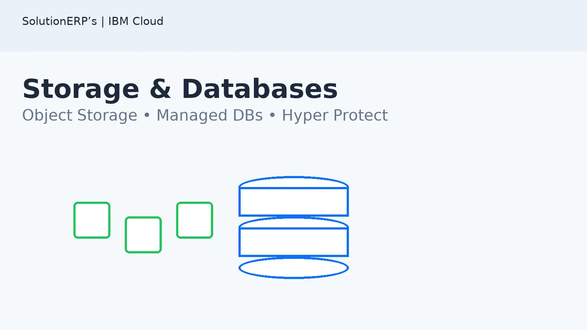This screenshot has width=587, height=330.
Task: Toggle the Managed DBs option
Action: pyautogui.click(x=210, y=115)
